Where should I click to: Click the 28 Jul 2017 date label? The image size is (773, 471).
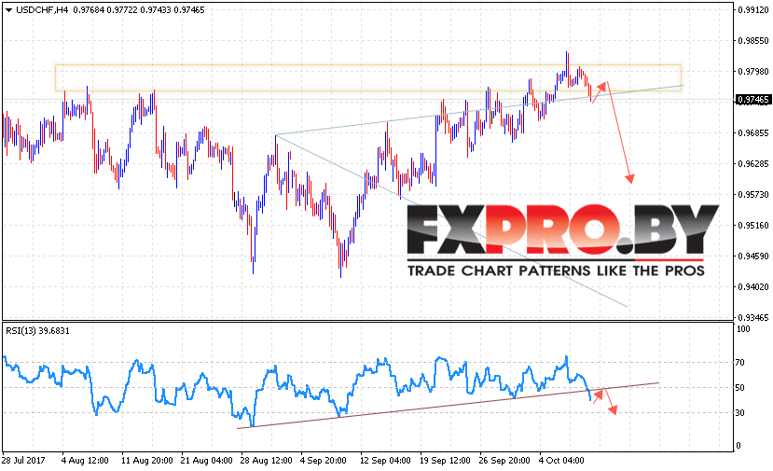[x=23, y=460]
